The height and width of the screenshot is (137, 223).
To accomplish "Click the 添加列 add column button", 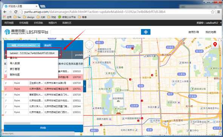I will pyautogui.click(x=48, y=46).
